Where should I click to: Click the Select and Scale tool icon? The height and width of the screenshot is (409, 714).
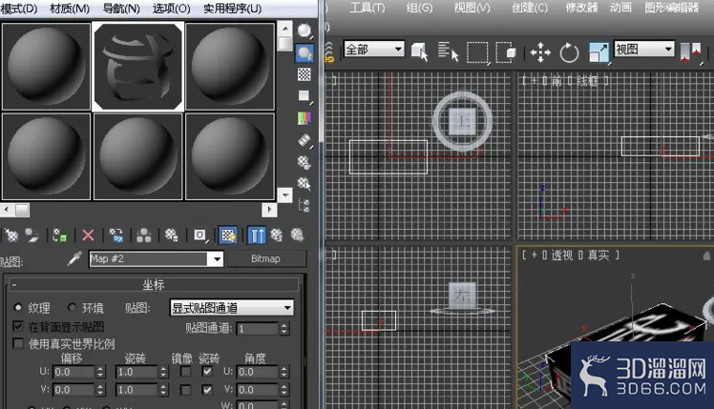point(598,52)
